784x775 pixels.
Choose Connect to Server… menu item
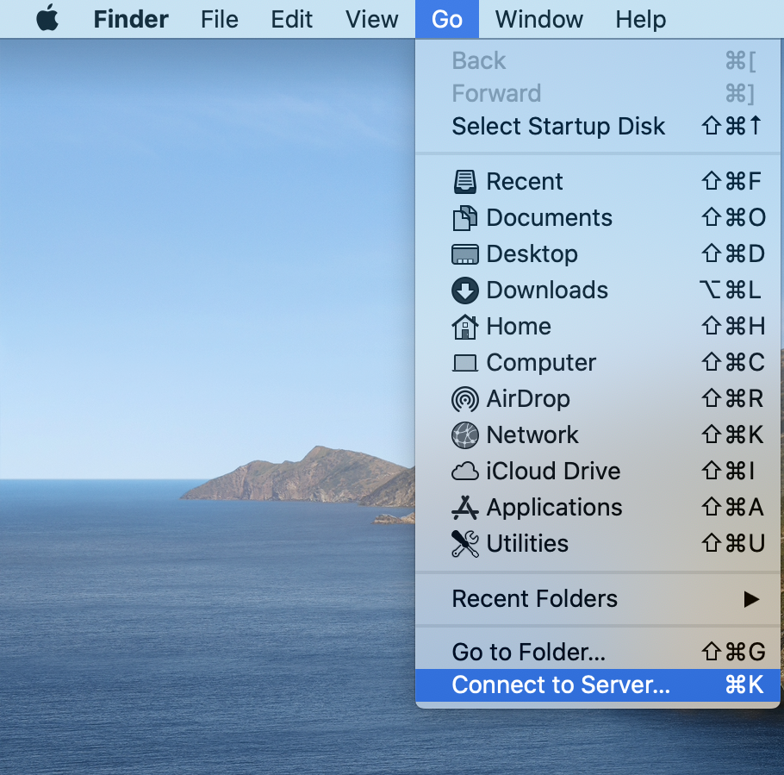(x=598, y=685)
